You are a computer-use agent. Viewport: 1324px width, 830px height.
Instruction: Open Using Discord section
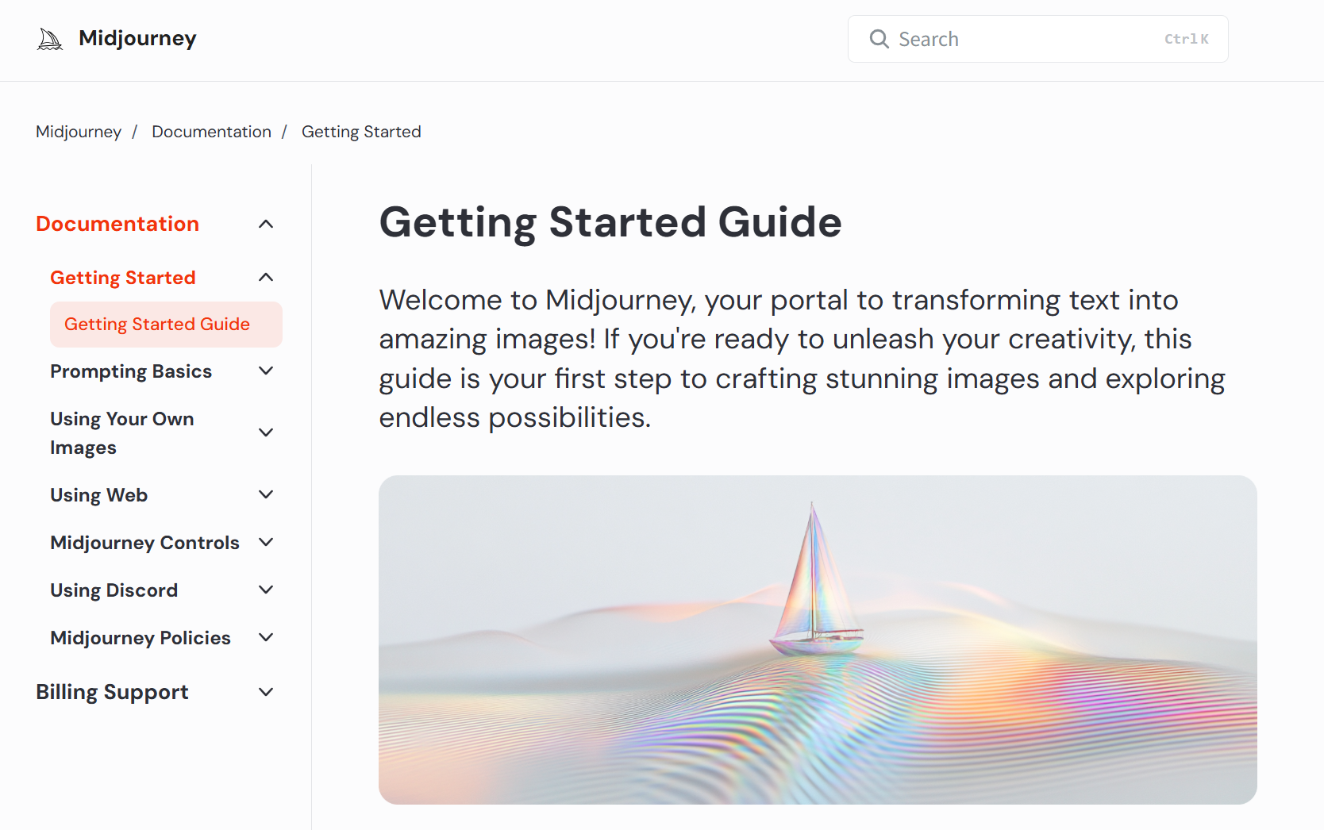tap(114, 590)
